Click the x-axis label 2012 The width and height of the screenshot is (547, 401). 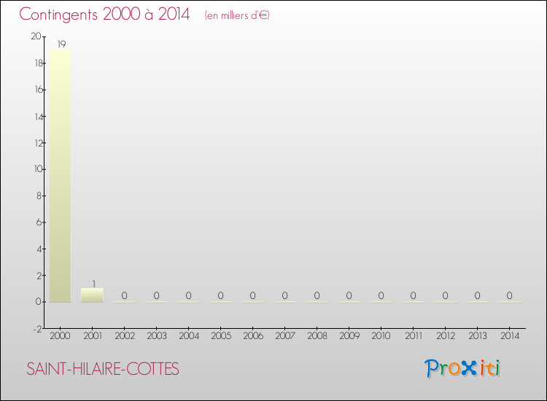(446, 336)
